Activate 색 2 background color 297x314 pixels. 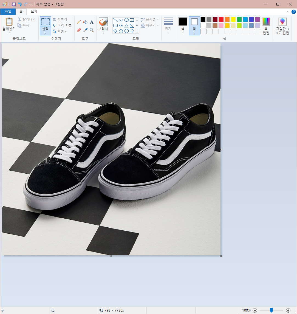194,26
